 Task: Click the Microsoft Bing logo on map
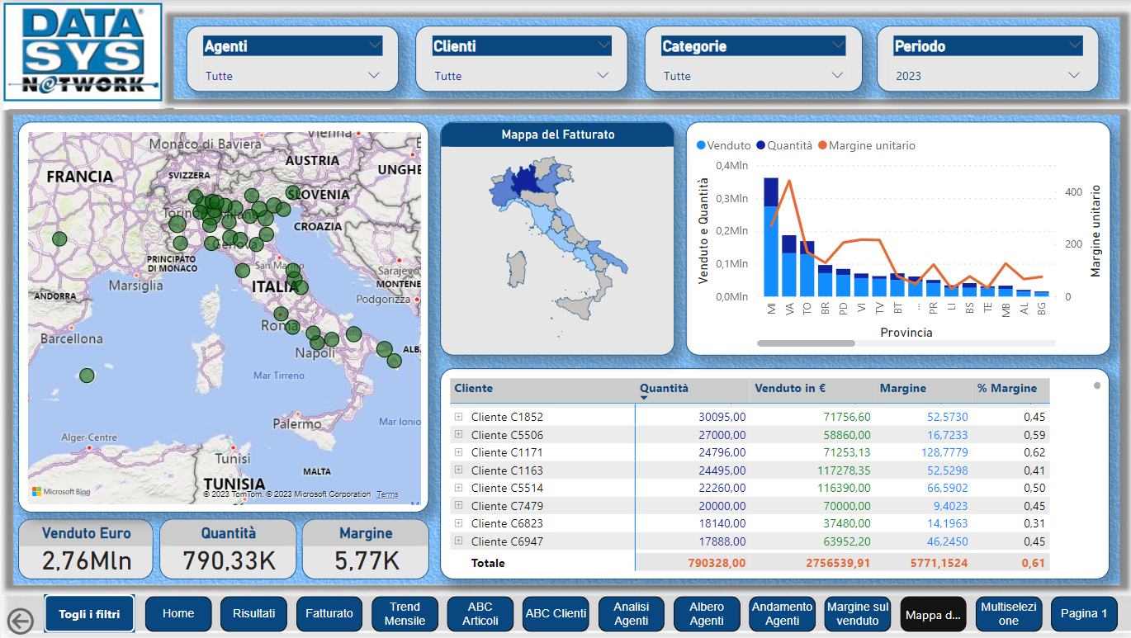tap(61, 492)
